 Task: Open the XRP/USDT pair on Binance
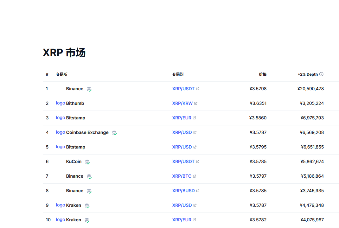[x=183, y=89]
